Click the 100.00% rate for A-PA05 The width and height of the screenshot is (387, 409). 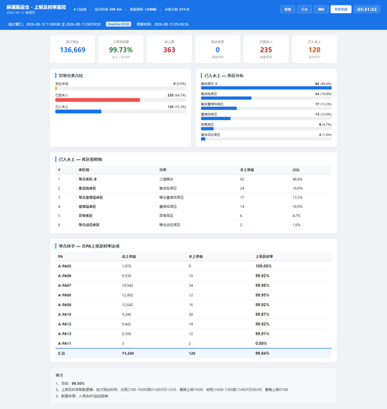[263, 266]
